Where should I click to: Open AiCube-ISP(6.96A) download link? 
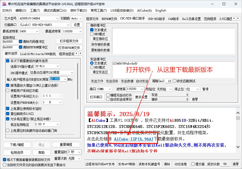coord(134,139)
